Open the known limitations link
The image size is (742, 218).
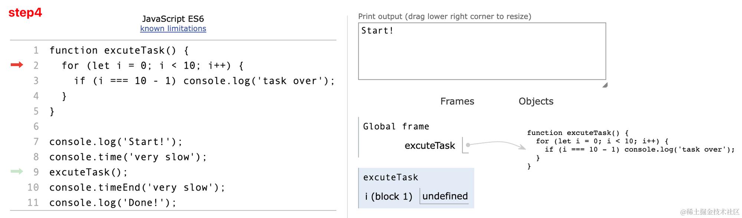(173, 29)
